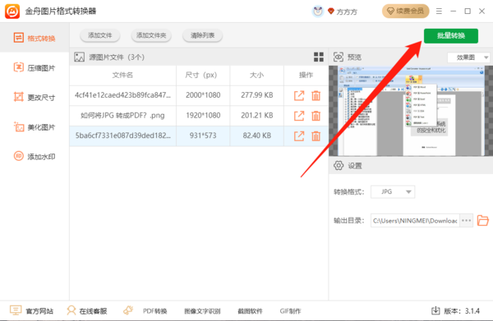Click the preview image thumbnail
Screen dimensions: 493x321
point(411,111)
